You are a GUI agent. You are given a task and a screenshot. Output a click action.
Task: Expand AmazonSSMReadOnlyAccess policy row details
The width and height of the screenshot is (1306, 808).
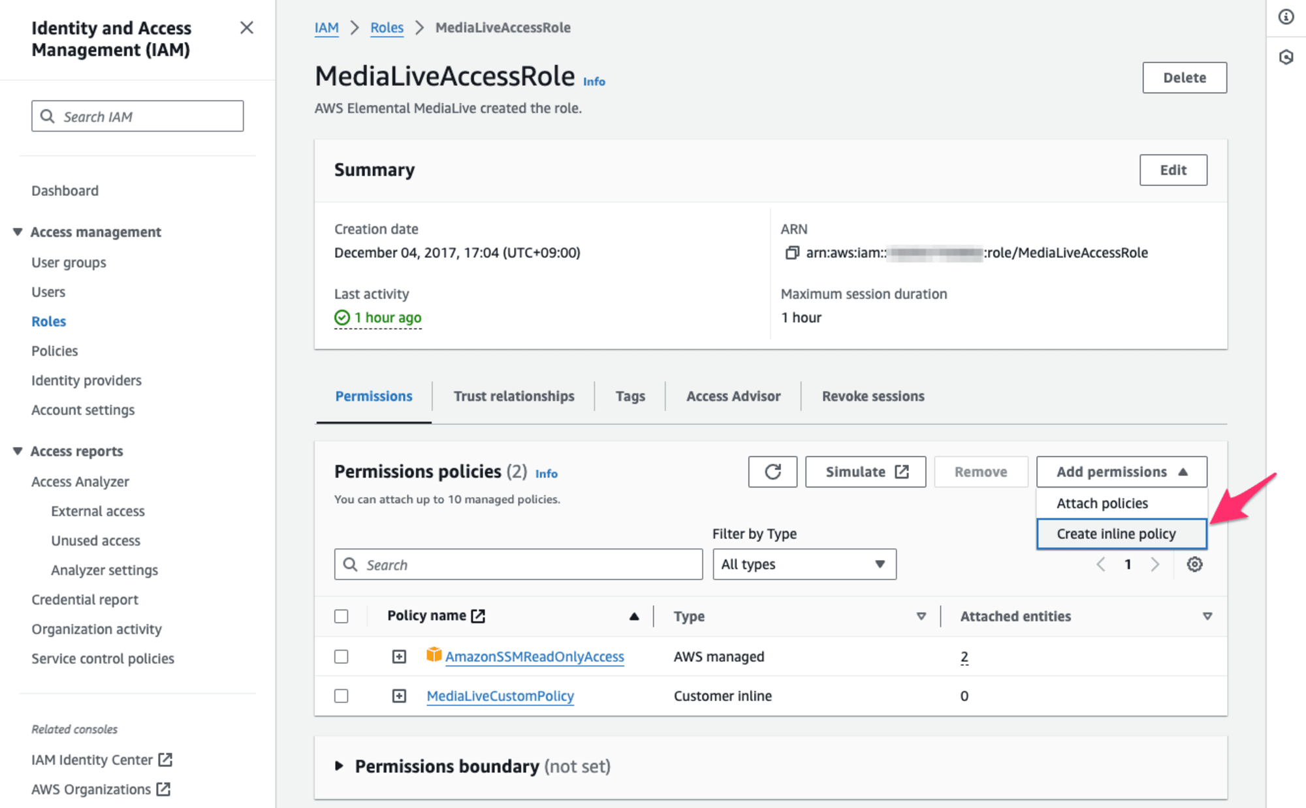[x=399, y=657]
